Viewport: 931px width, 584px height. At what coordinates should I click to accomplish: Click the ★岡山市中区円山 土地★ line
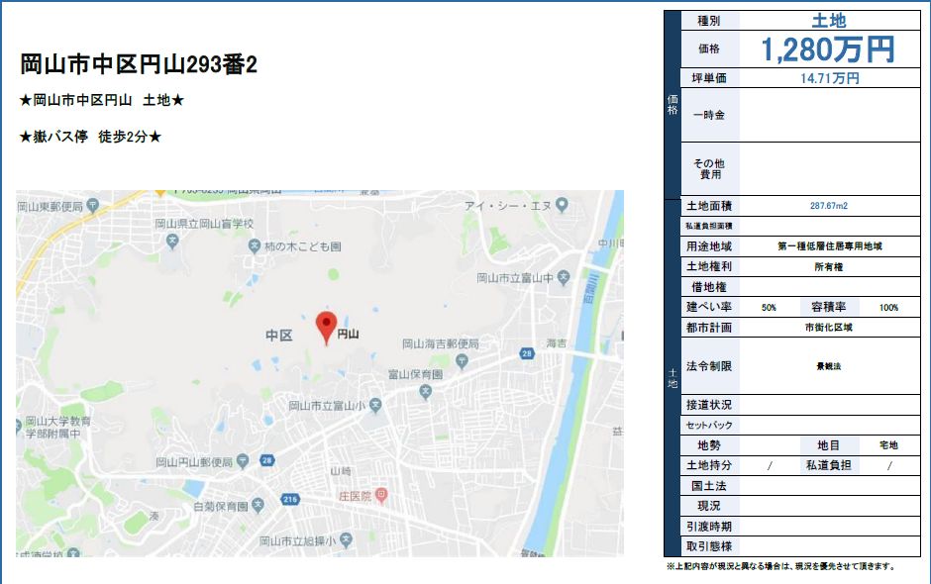[102, 100]
